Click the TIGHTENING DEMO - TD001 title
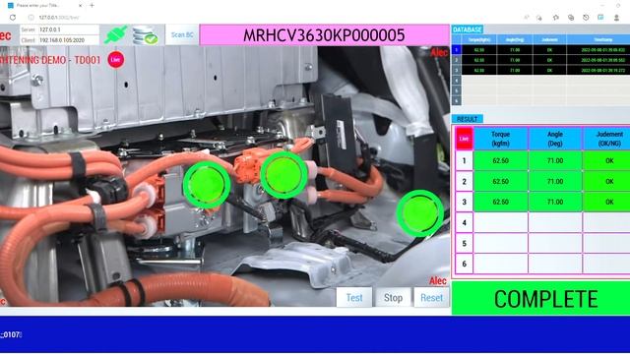Image resolution: width=630 pixels, height=354 pixels. pyautogui.click(x=50, y=60)
